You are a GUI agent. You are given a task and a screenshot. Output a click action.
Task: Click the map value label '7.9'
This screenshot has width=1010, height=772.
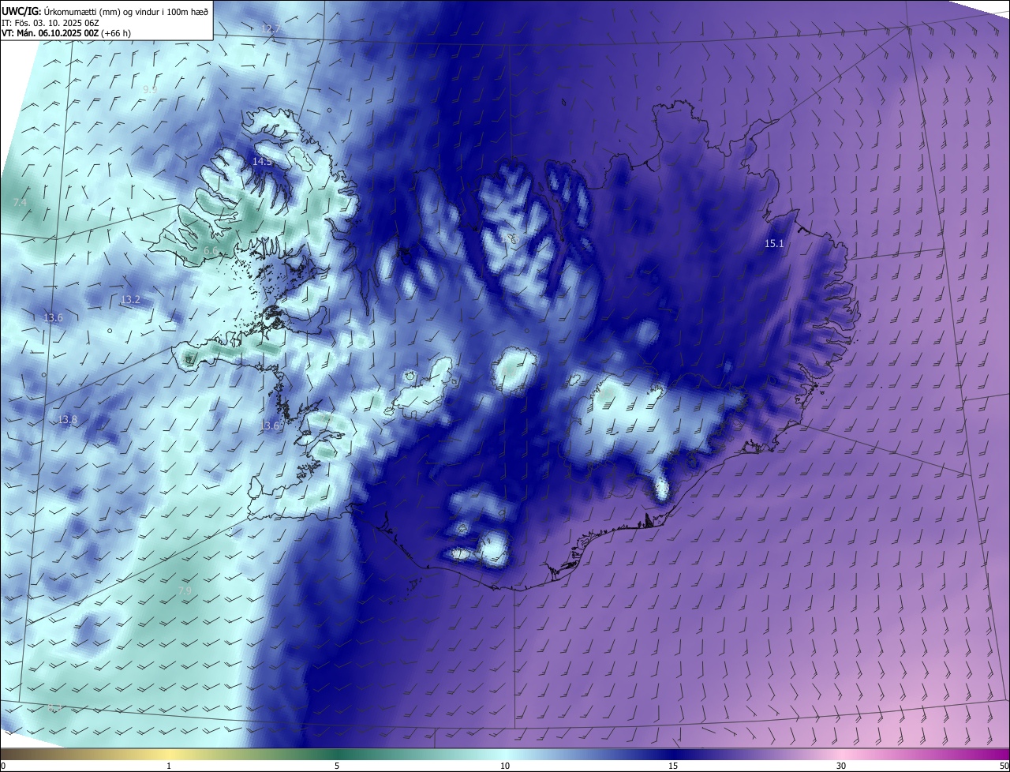pos(185,590)
